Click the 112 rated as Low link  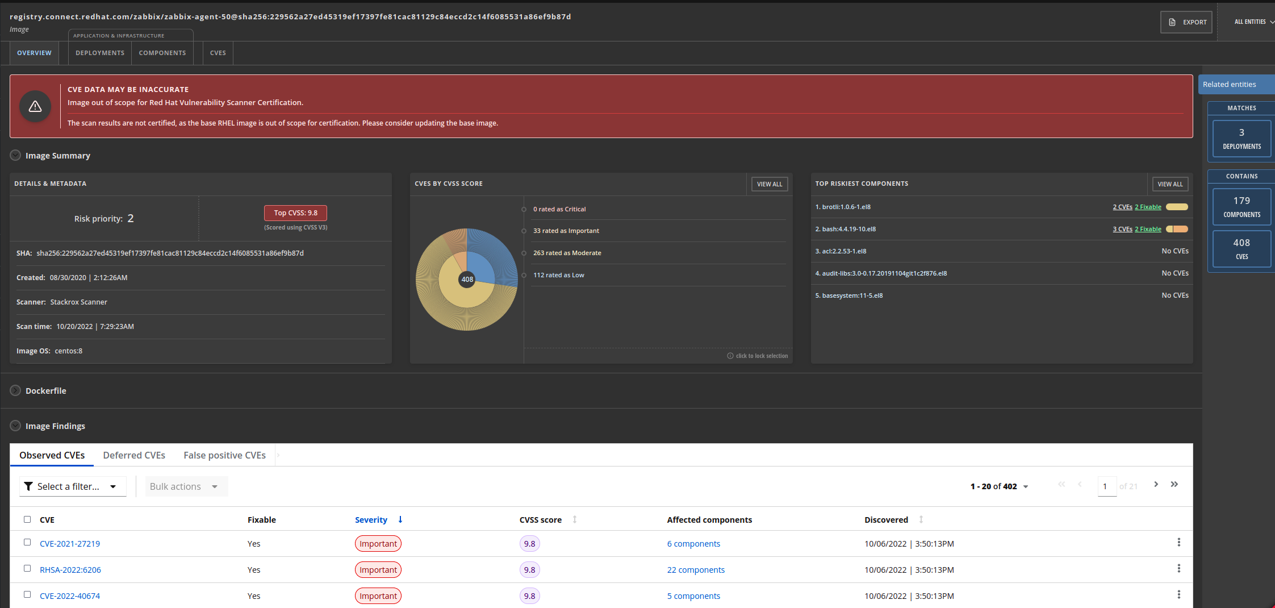pyautogui.click(x=558, y=275)
